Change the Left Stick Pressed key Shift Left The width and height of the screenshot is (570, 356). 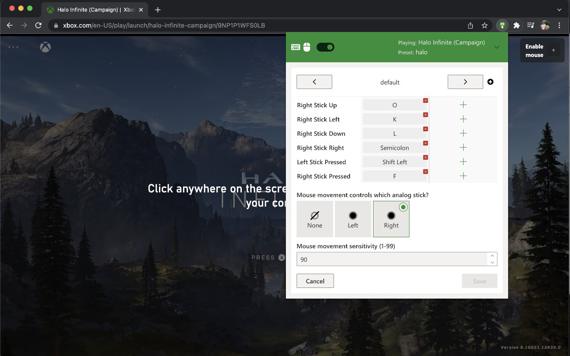(x=395, y=162)
